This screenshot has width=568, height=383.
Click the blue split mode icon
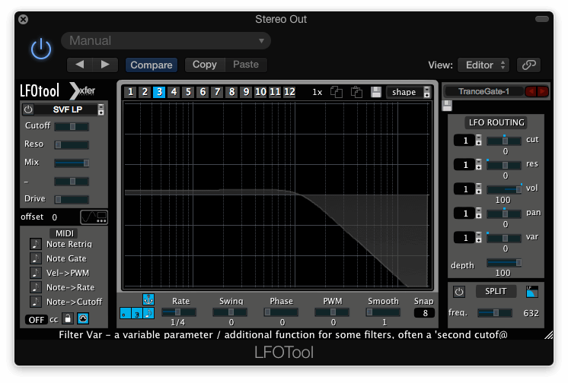pyautogui.click(x=531, y=292)
